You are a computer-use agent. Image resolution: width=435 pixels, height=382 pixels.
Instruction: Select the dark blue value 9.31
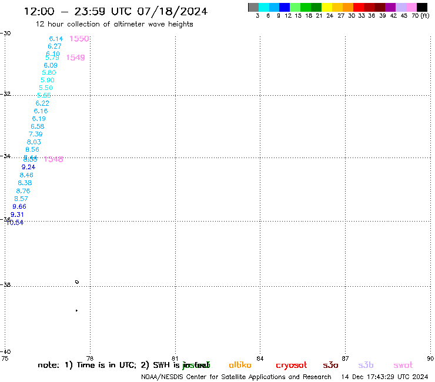coord(17,215)
